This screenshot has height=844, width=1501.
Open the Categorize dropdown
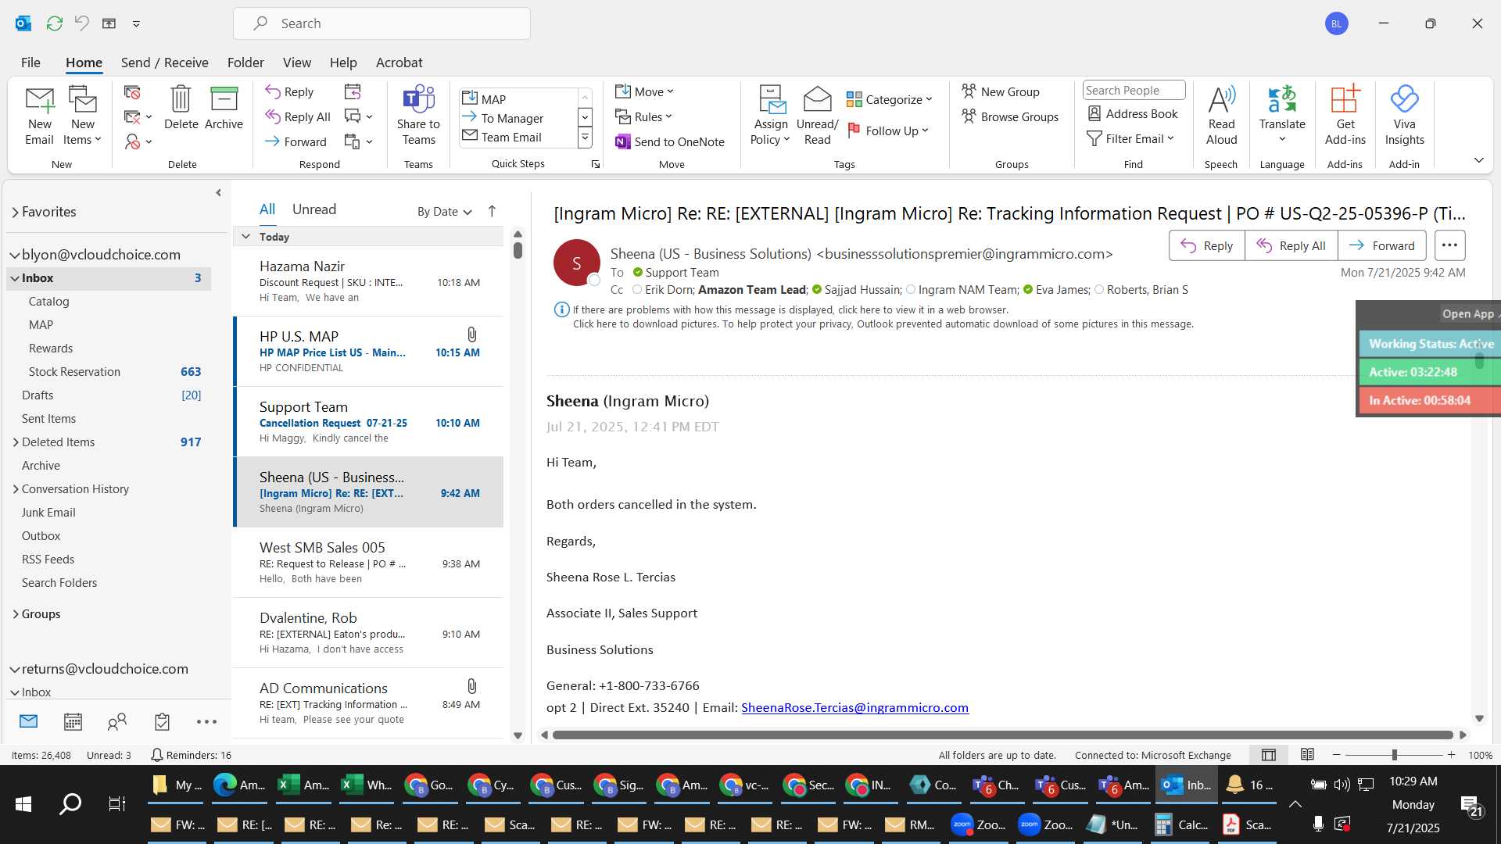tap(890, 99)
